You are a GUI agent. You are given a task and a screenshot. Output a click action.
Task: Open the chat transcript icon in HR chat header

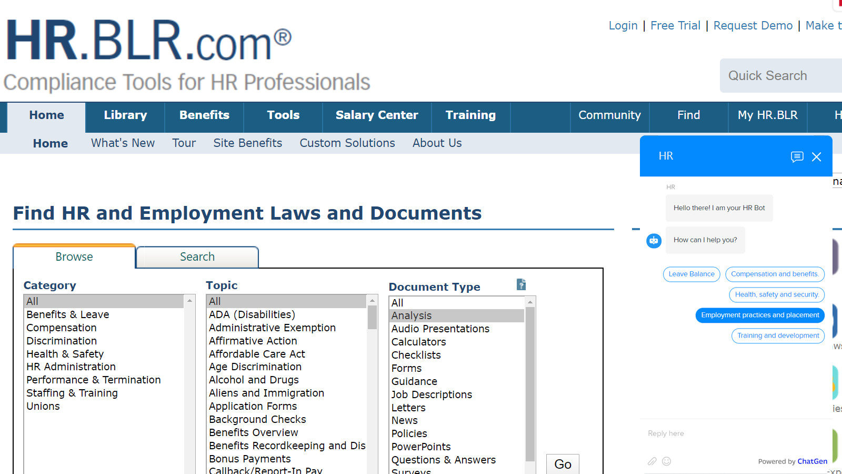(x=797, y=156)
